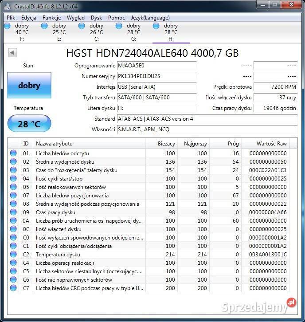305x322 pixels.
Task: Click the blue 'dobry' health status button
Action: pyautogui.click(x=29, y=86)
